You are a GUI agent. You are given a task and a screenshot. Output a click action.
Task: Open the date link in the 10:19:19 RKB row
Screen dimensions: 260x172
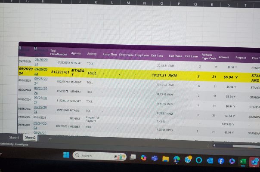click(40, 100)
